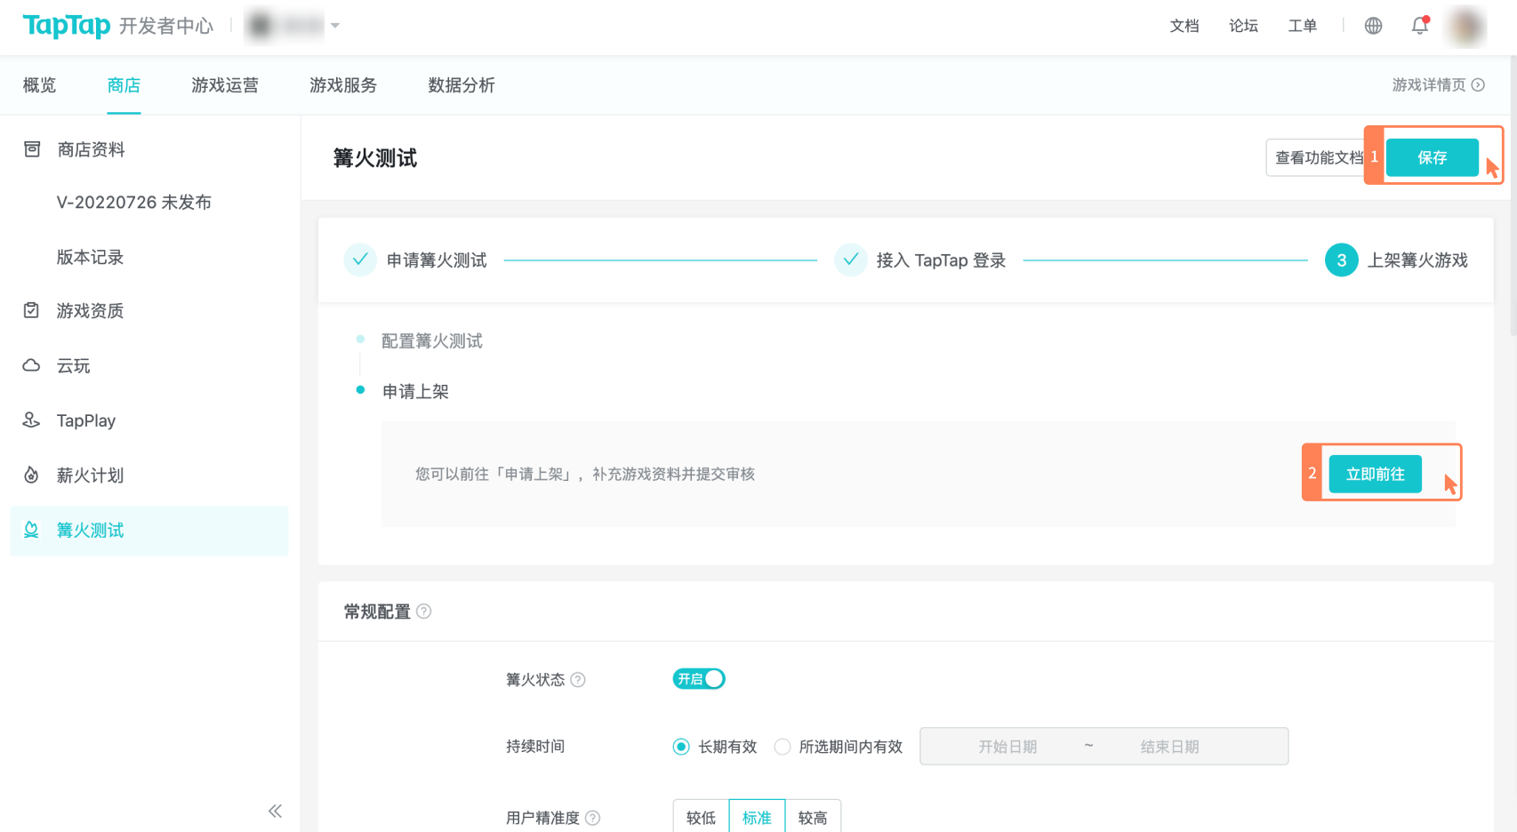The height and width of the screenshot is (832, 1517).
Task: Switch to 游戏服务 tab
Action: pyautogui.click(x=343, y=85)
